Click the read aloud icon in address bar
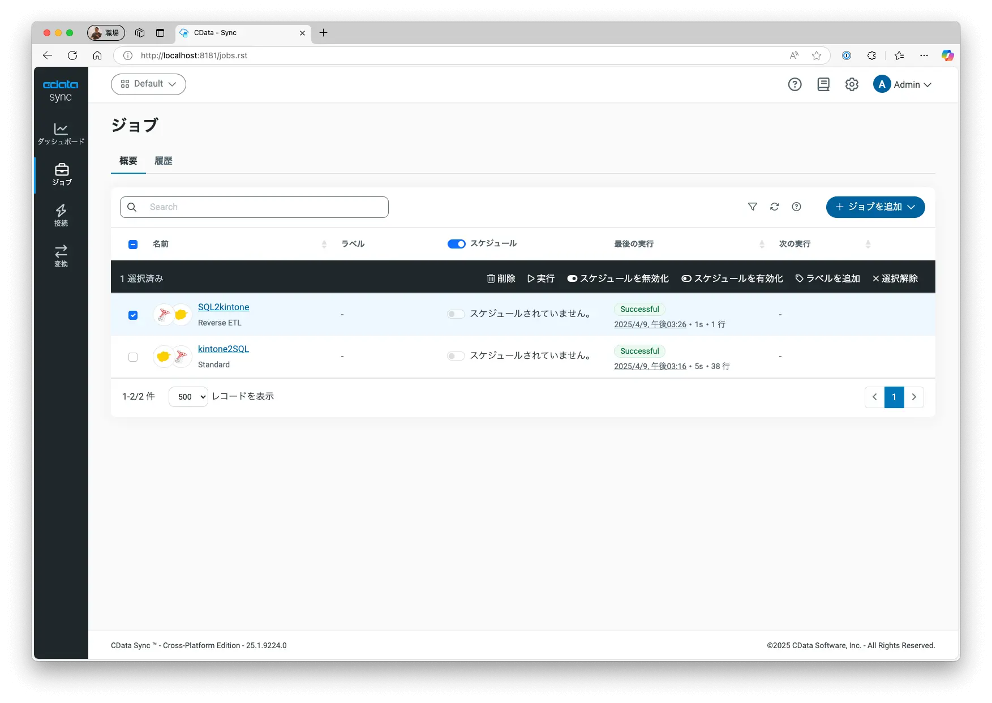 (x=795, y=55)
